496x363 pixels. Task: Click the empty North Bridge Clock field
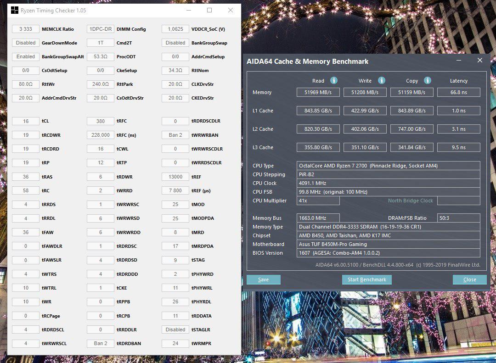click(459, 201)
